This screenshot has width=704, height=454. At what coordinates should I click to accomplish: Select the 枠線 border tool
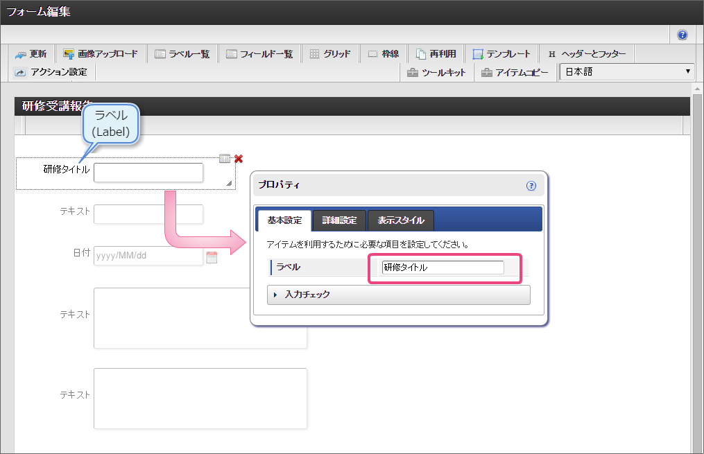pos(383,54)
